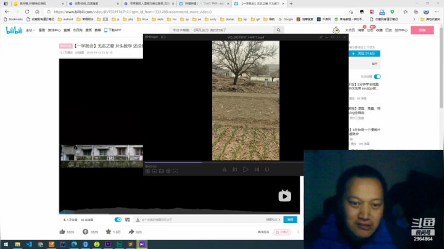Click the blue 发送 send button
The width and height of the screenshot is (444, 249).
coord(290,219)
